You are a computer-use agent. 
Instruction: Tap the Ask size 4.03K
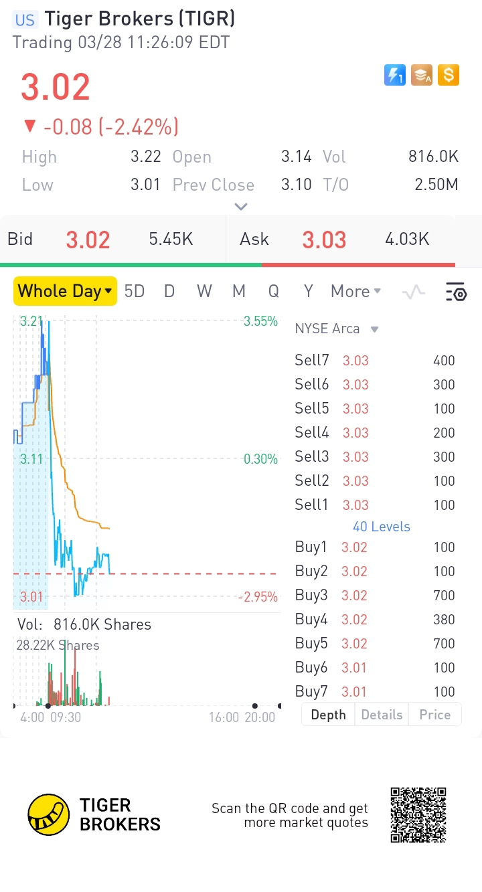pyautogui.click(x=408, y=240)
